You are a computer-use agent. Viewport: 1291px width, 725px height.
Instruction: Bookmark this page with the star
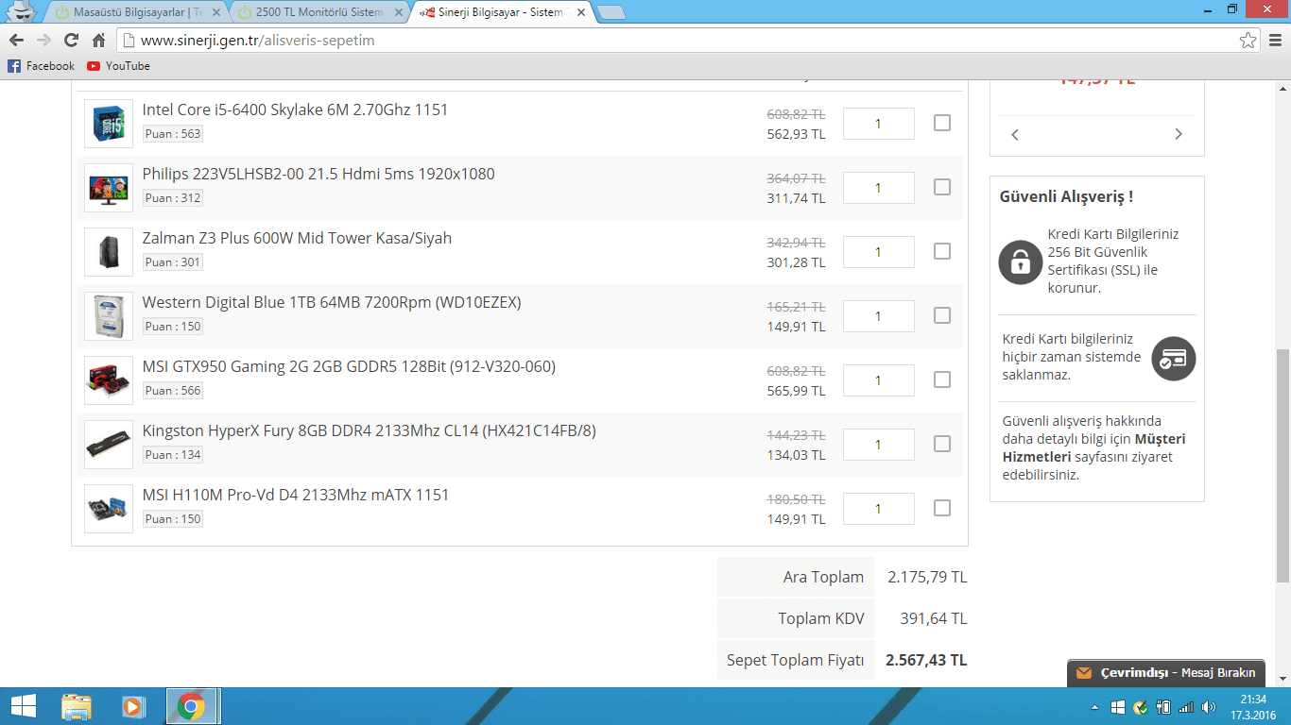[x=1248, y=41]
